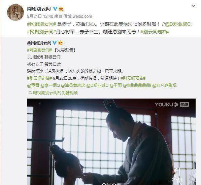The width and height of the screenshot is (201, 185).
Task: Click the YOUKU 优酷 watermark logo on the video
Action: point(172,105)
